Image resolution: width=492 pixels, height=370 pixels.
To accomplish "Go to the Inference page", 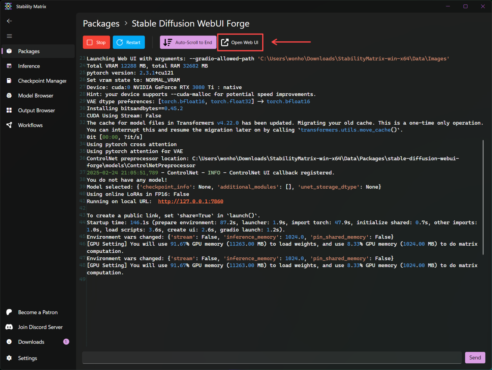I will pos(29,66).
